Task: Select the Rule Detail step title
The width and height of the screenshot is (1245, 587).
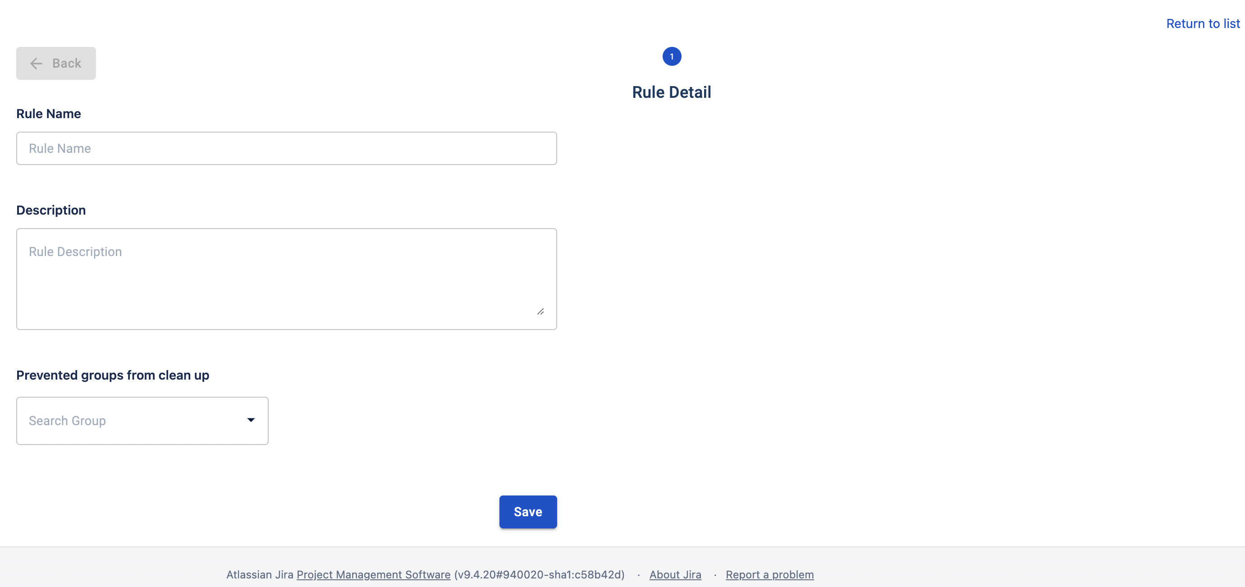Action: 671,92
